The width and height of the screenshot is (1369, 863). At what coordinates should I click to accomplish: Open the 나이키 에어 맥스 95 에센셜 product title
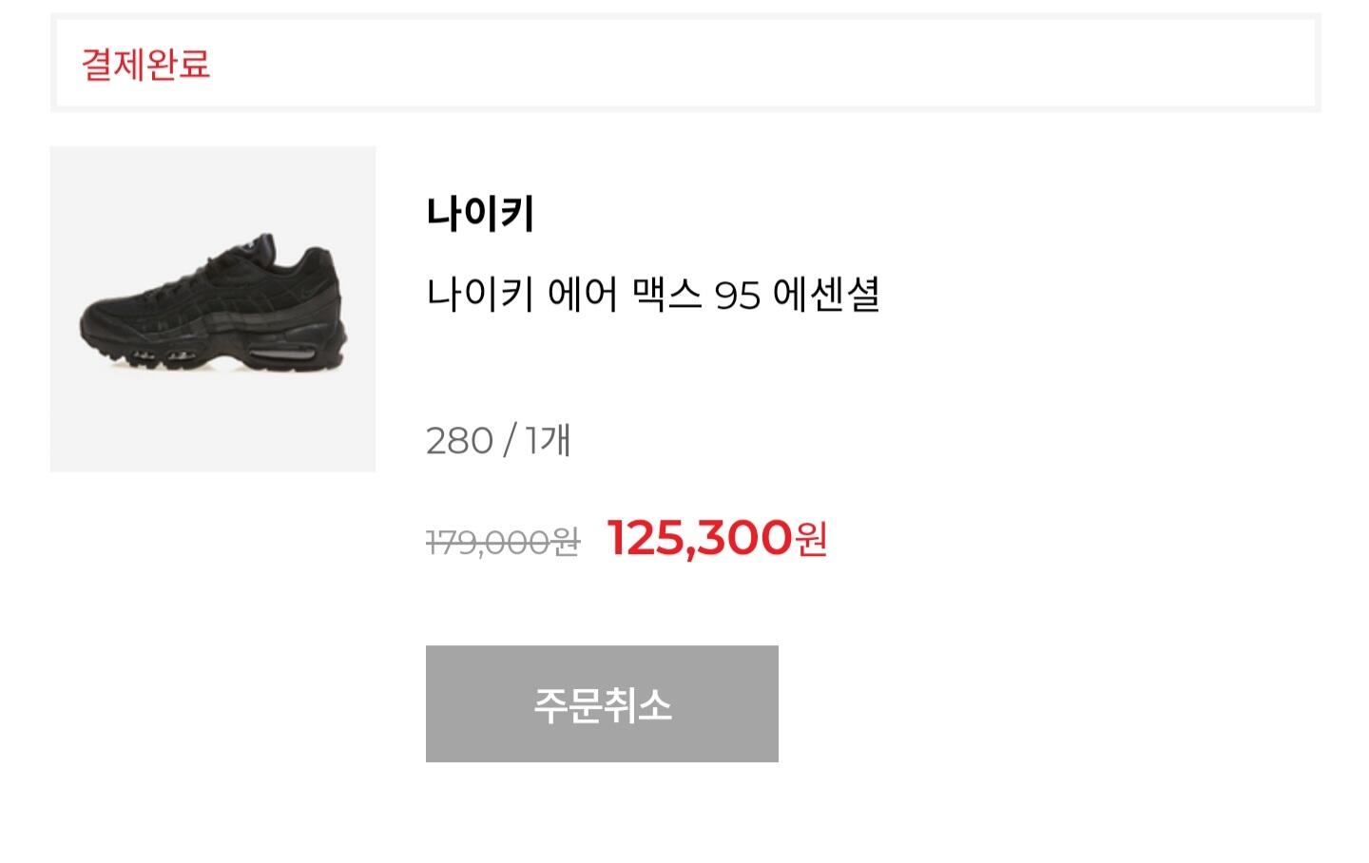click(653, 295)
